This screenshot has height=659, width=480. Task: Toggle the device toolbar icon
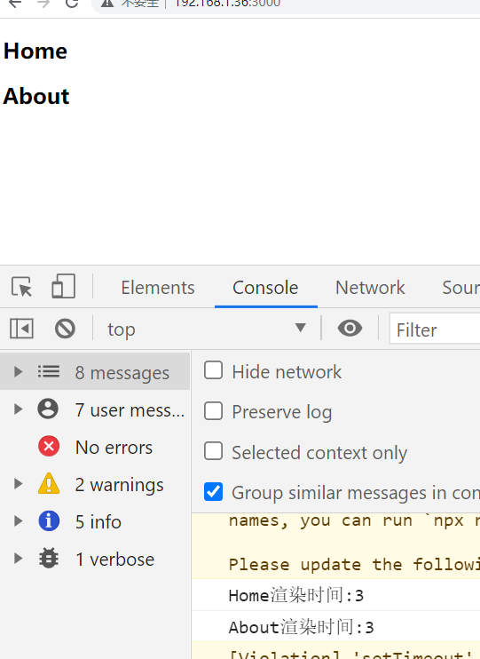(x=63, y=286)
